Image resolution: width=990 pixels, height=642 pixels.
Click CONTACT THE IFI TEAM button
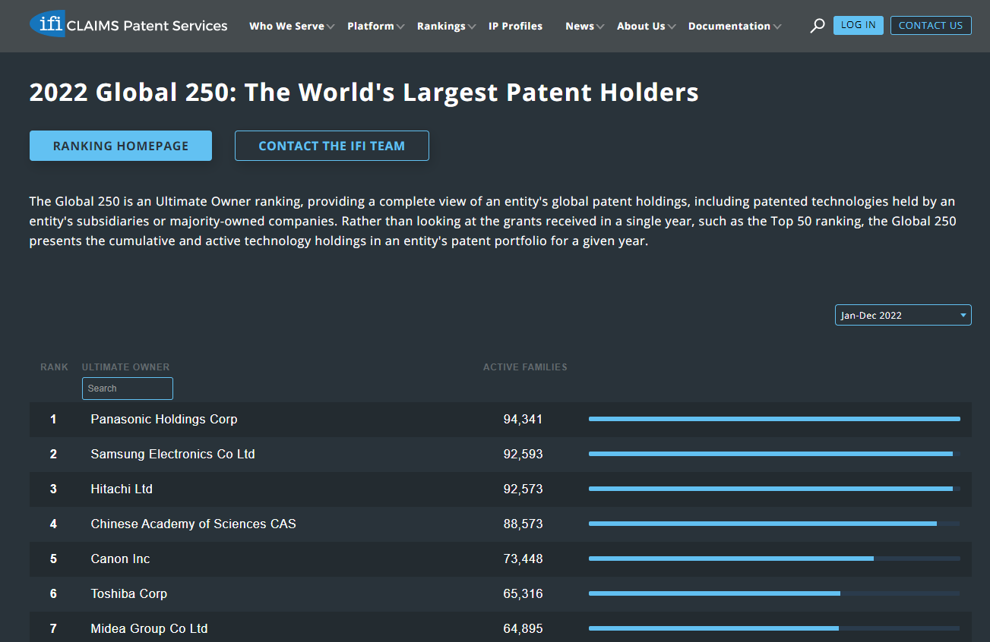coord(332,146)
